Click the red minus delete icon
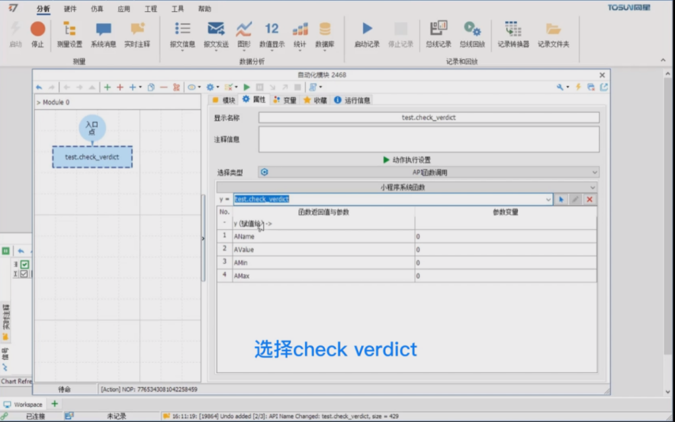 (163, 88)
